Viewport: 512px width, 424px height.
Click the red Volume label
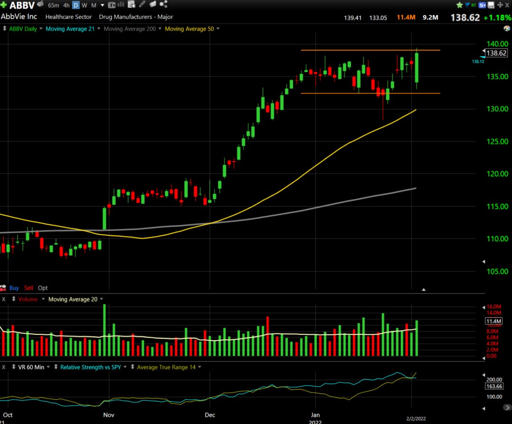tap(28, 299)
